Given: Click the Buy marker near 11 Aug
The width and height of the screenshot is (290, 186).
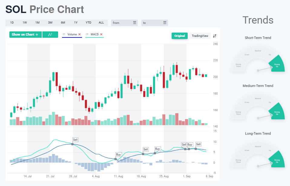Looking at the screenshot, I should pos(118,155).
